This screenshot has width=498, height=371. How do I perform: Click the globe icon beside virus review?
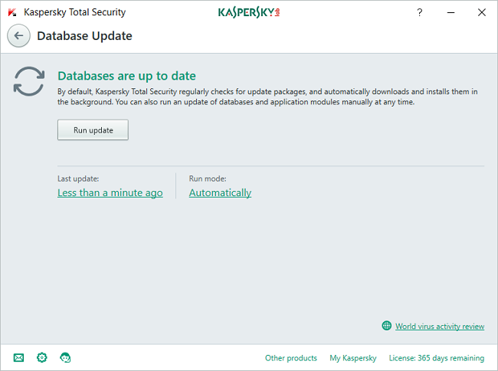coord(387,326)
